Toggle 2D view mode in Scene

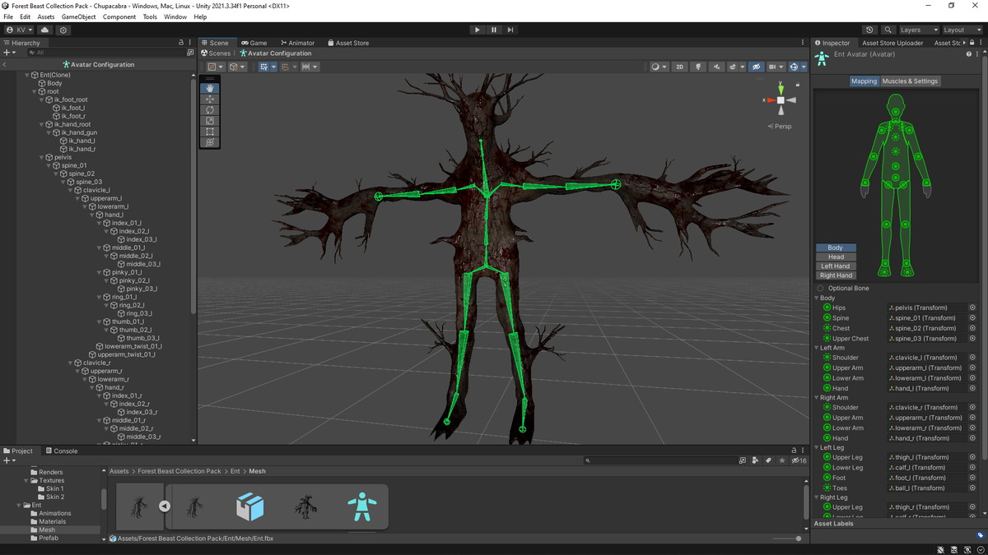click(679, 67)
